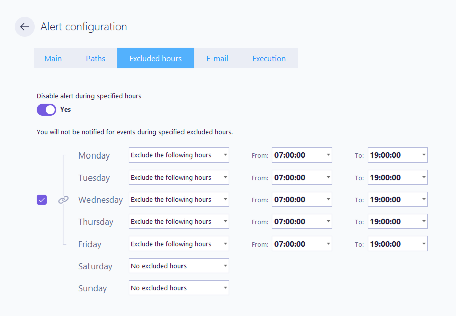This screenshot has height=316, width=456.
Task: Click the excluded hours notification note text
Action: (135, 132)
